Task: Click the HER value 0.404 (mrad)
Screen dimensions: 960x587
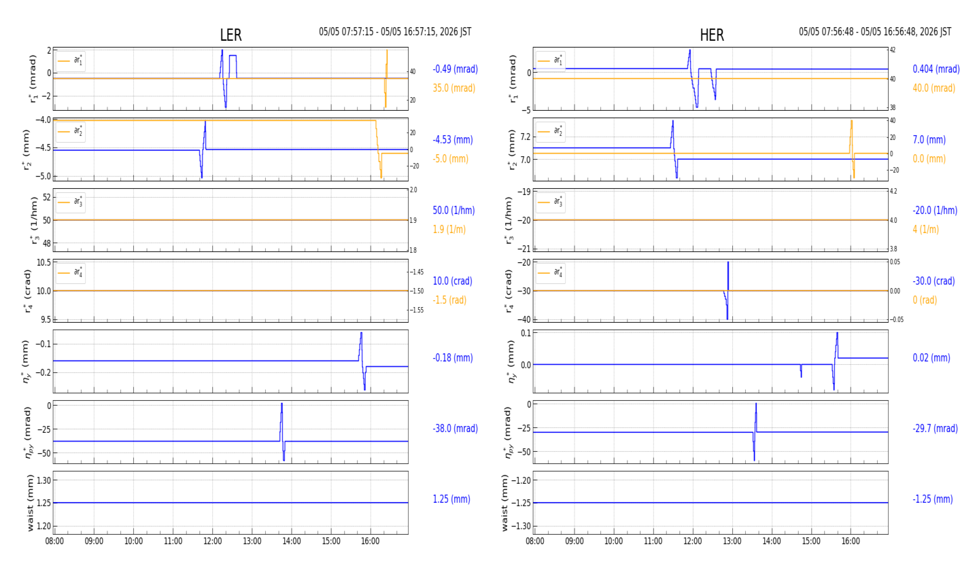Action: coord(936,69)
